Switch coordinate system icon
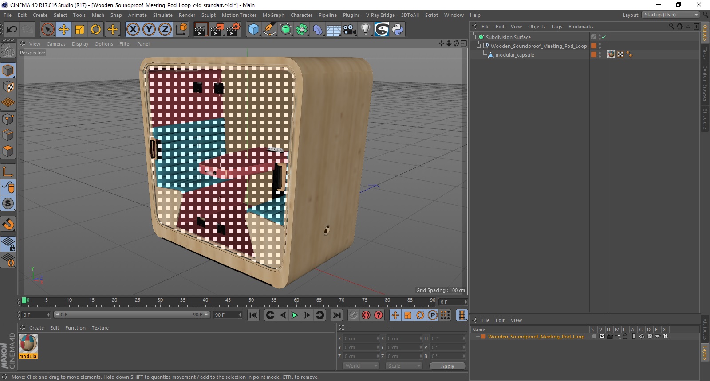 point(181,30)
